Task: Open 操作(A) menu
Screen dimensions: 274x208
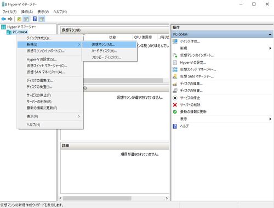Action: [x=27, y=12]
